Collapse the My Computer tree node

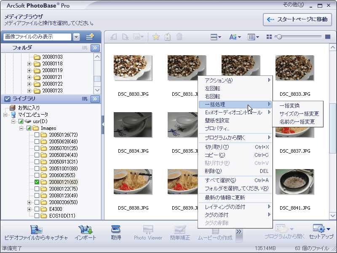pyautogui.click(x=5, y=115)
